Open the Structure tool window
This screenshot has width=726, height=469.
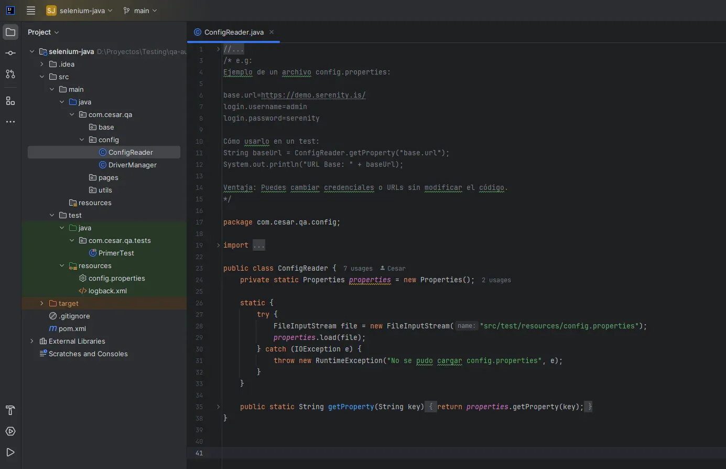pos(10,101)
